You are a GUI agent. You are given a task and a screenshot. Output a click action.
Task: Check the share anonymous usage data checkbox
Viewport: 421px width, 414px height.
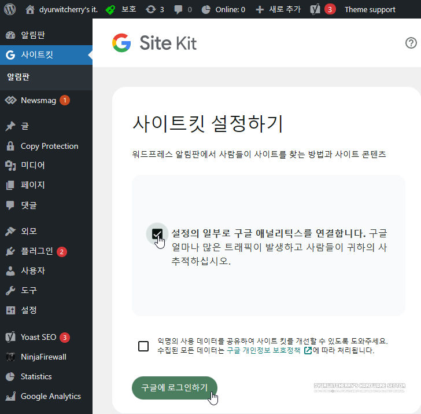[x=143, y=346]
